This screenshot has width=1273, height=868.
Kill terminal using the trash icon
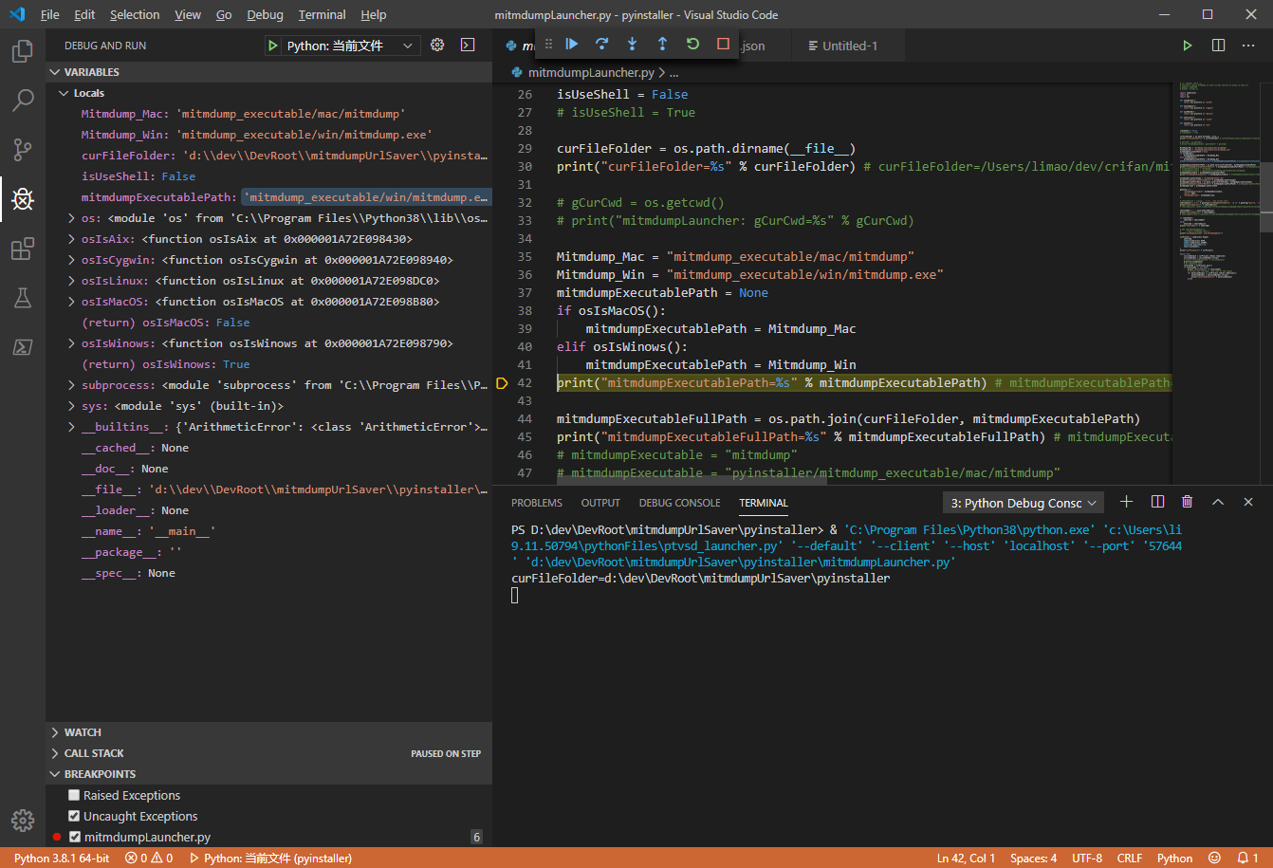pyautogui.click(x=1187, y=502)
